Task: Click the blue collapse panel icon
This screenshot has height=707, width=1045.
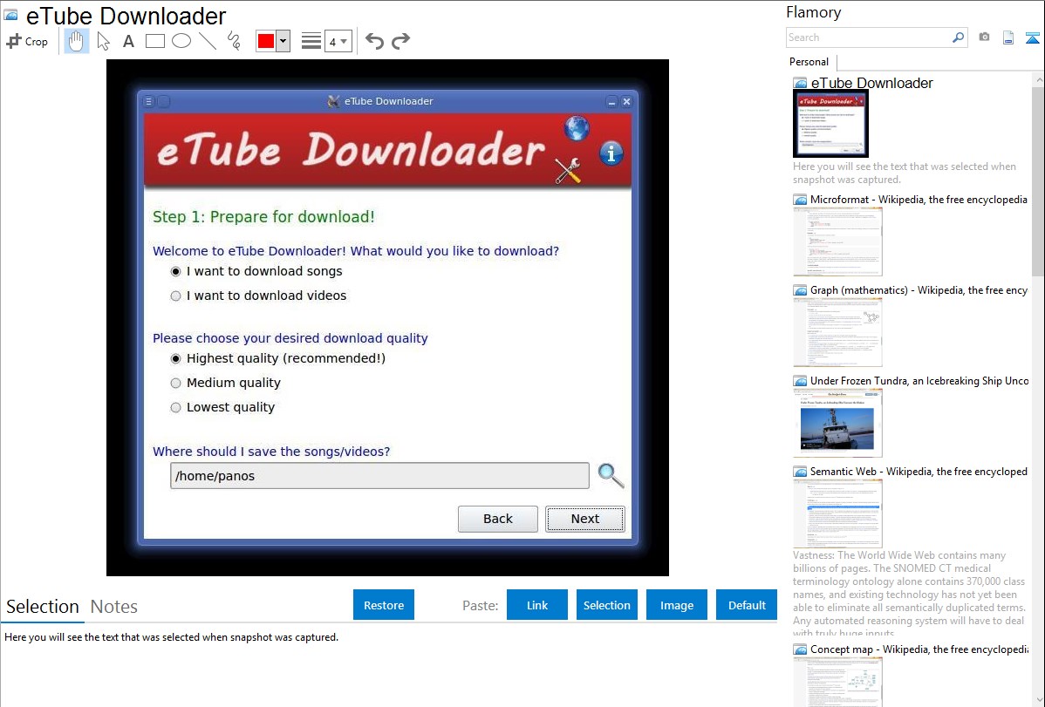Action: (1032, 37)
